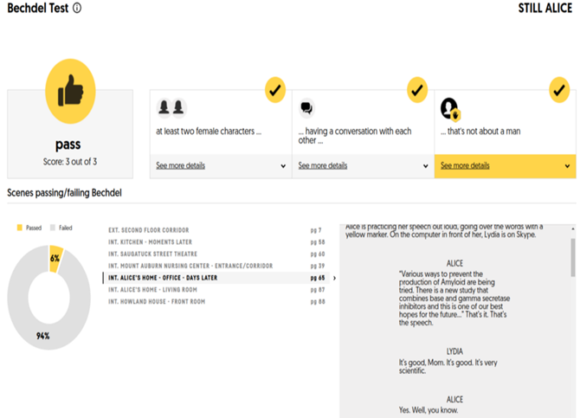
Task: Click the info icon beside Bechdel Test
Action: [77, 8]
